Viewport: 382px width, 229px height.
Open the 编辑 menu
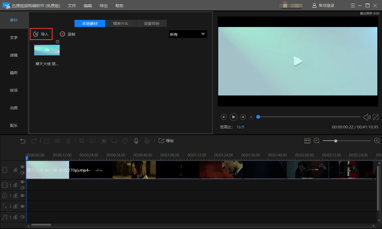[88, 6]
